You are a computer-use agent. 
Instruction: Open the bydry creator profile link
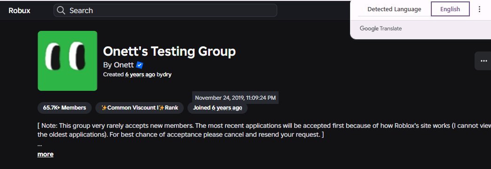pyautogui.click(x=164, y=75)
